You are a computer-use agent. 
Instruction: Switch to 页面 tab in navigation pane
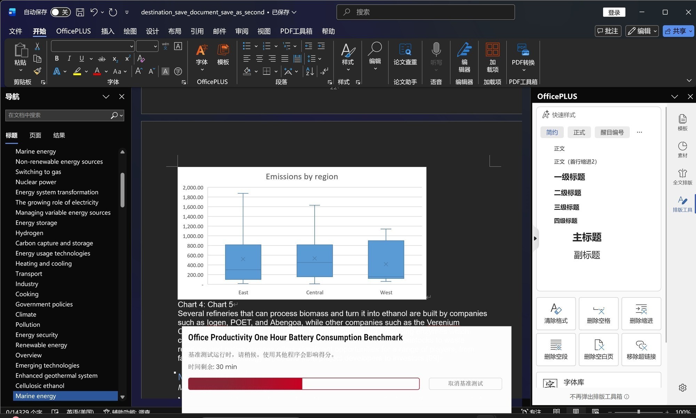tap(35, 135)
